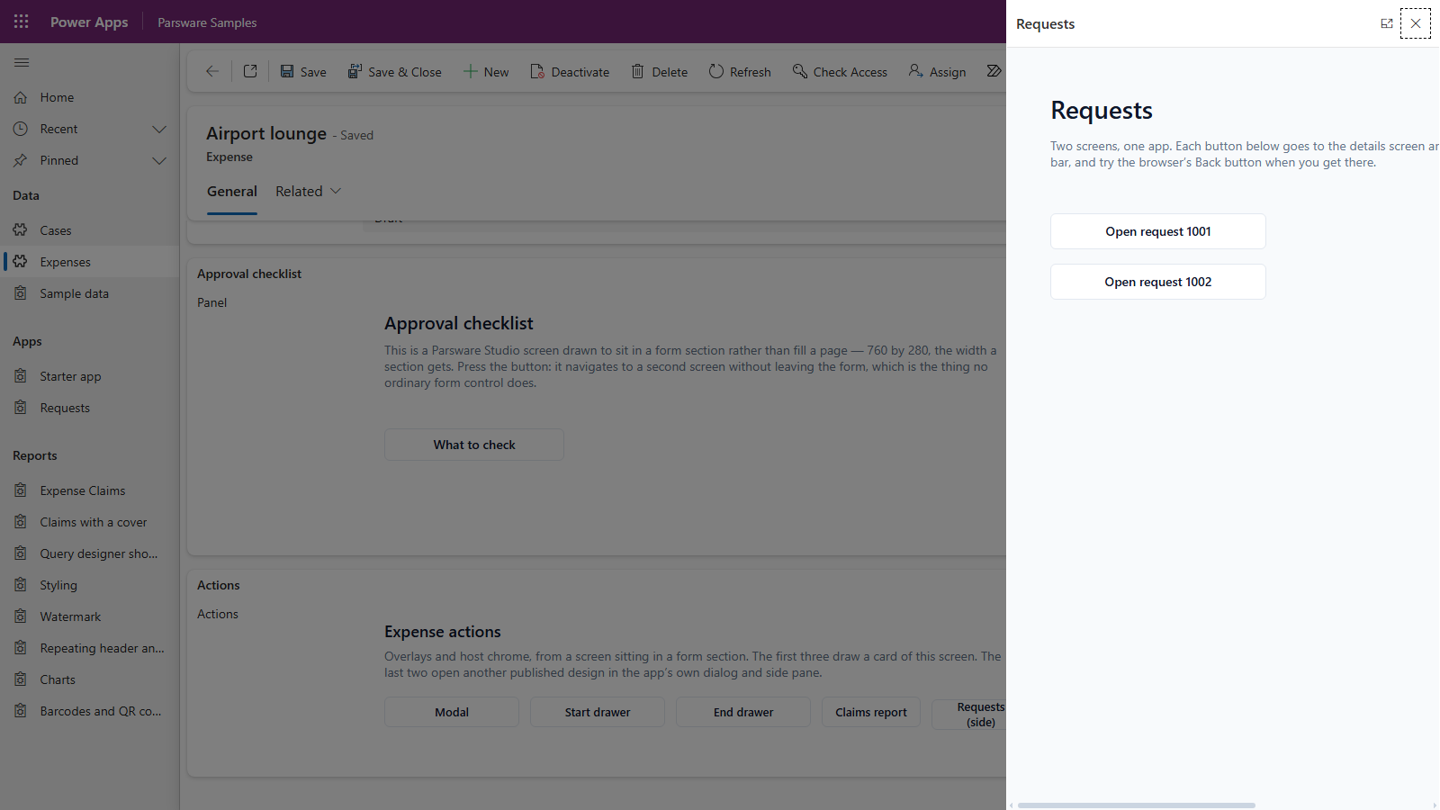Open Requests under Apps in sidebar
The image size is (1440, 810).
coord(90,408)
